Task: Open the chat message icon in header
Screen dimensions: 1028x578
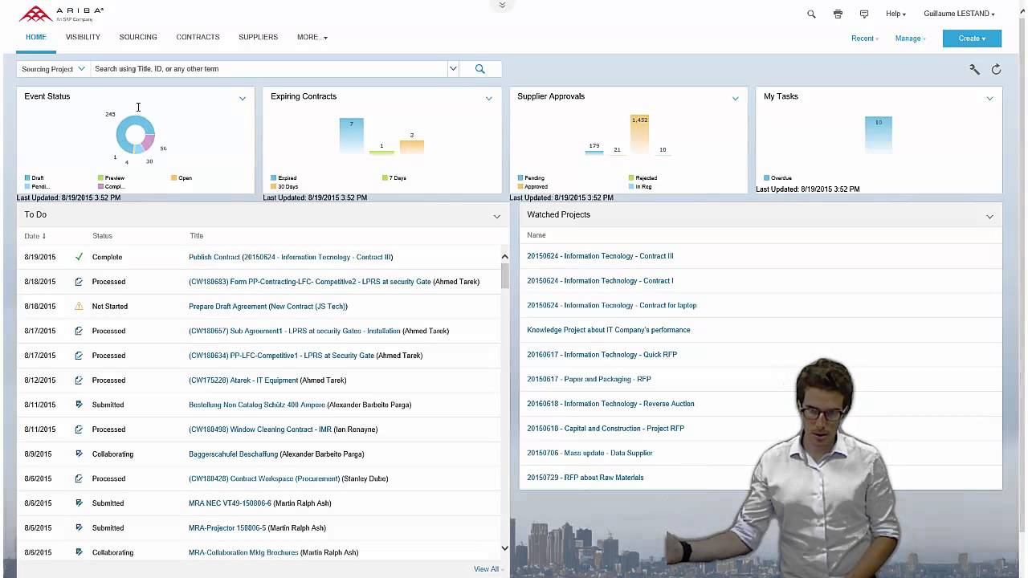Action: [x=864, y=14]
